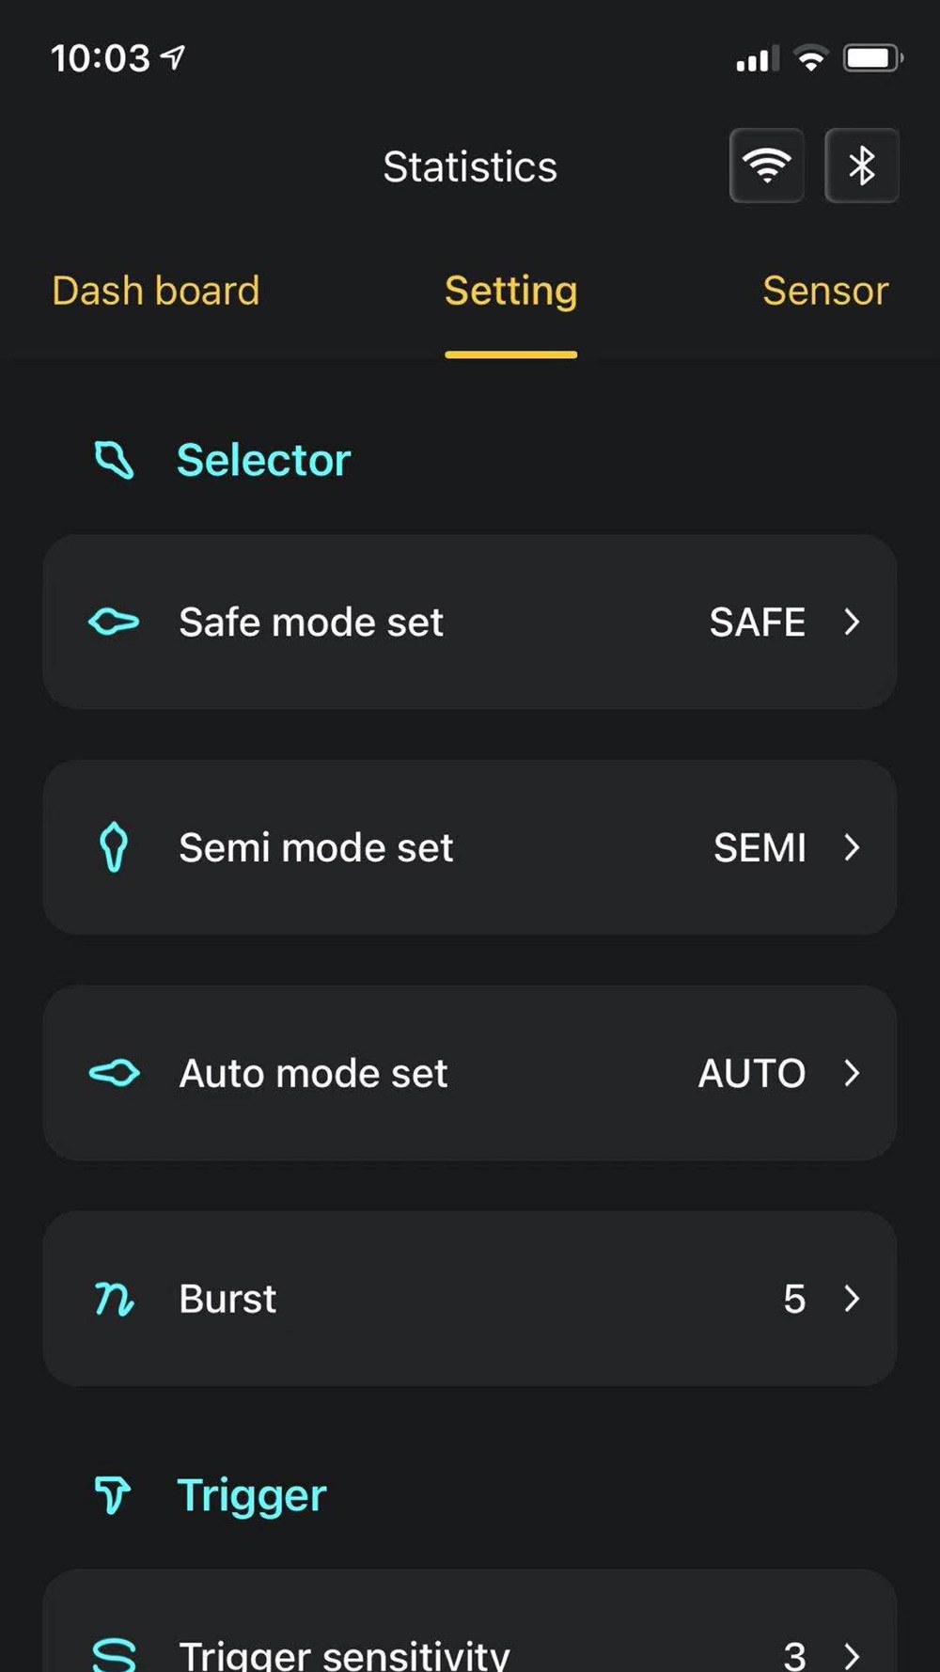The image size is (940, 1672).
Task: Click the Safe mode set icon
Action: tap(114, 622)
